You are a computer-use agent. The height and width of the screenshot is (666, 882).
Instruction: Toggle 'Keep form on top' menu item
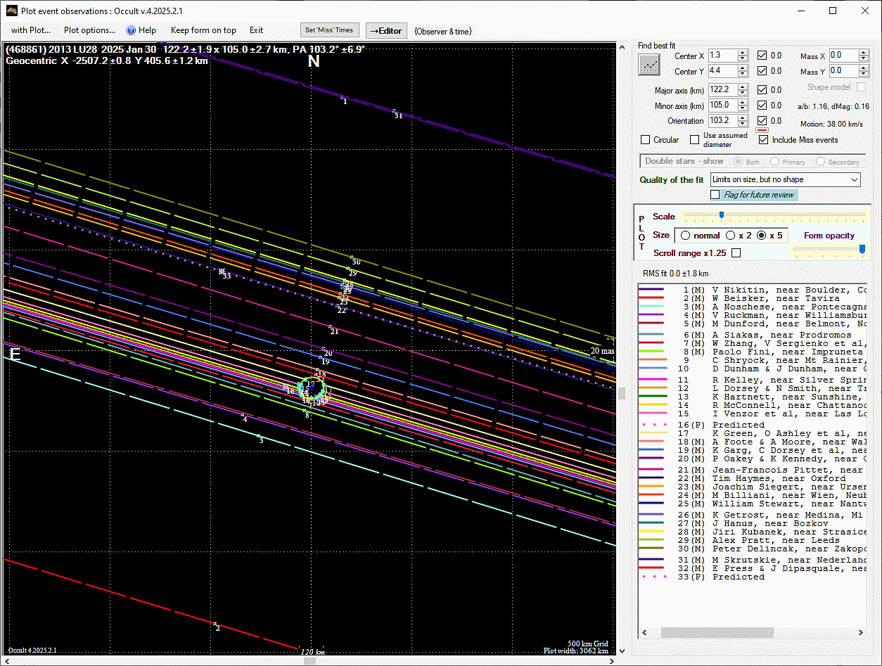tap(203, 30)
